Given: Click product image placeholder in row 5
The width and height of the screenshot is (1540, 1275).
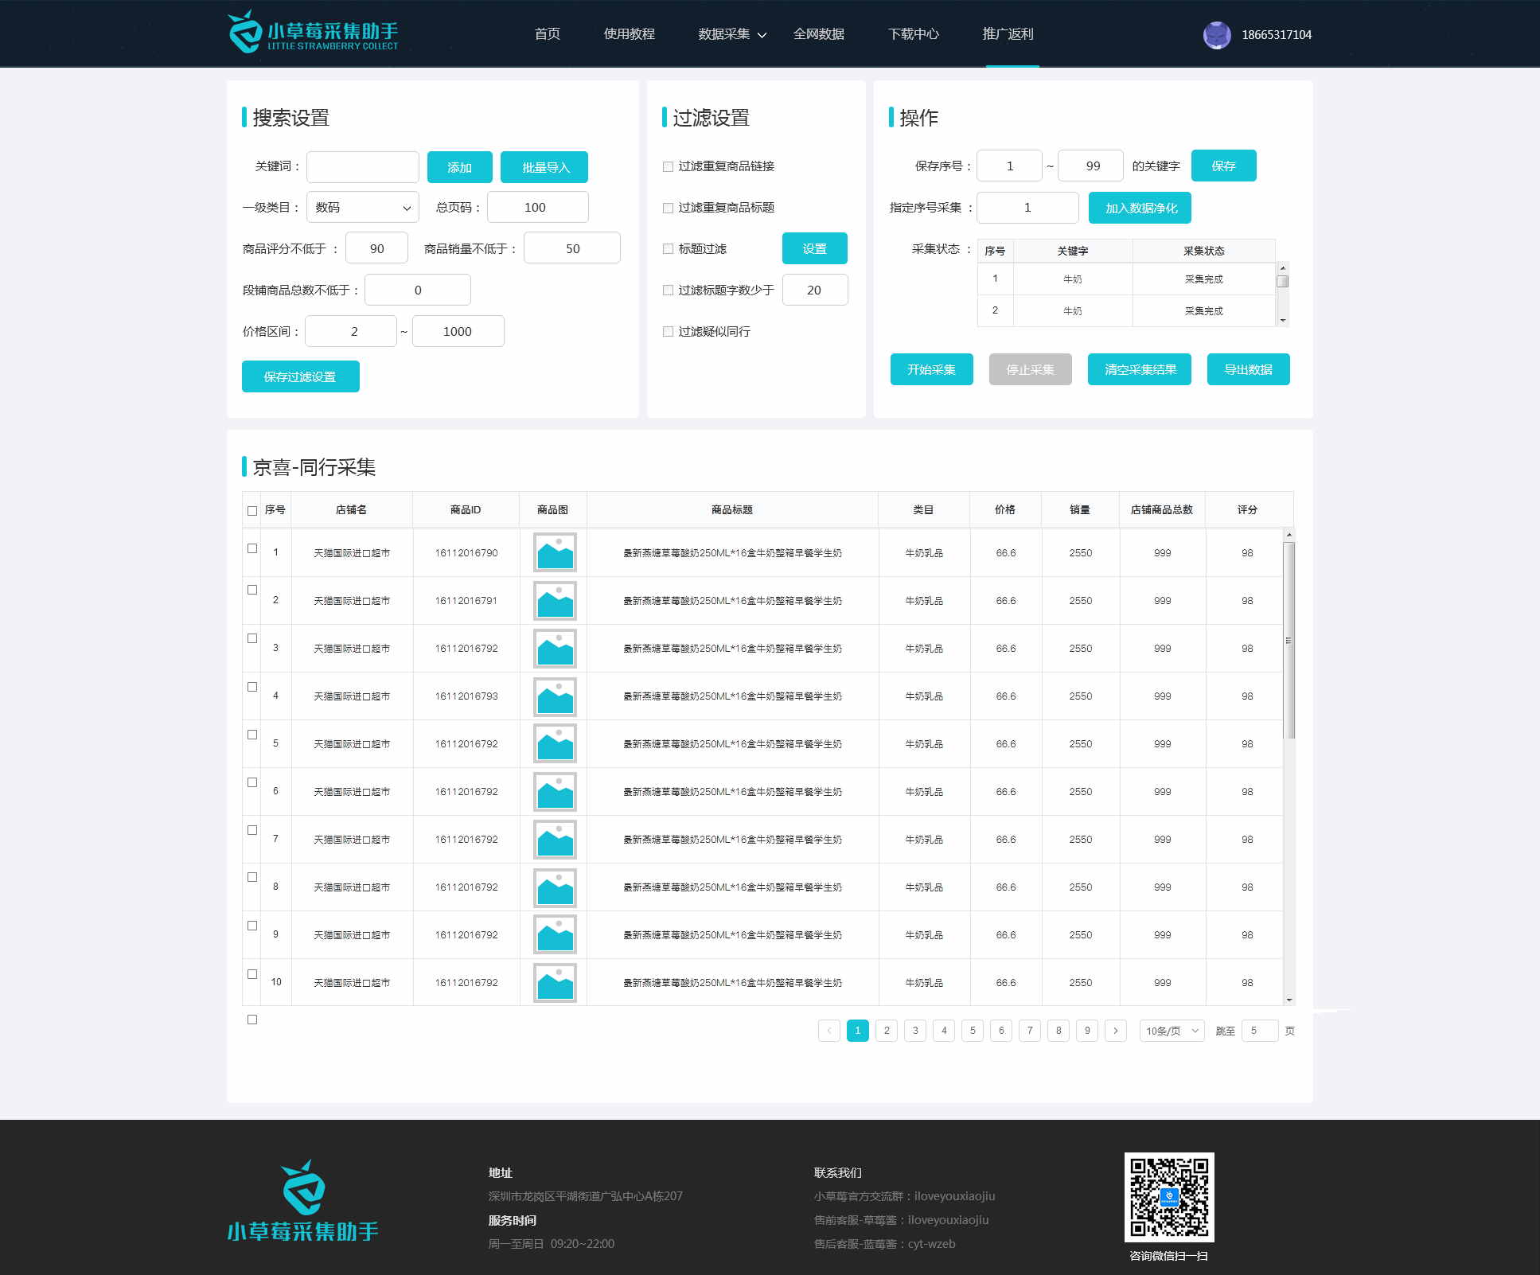Looking at the screenshot, I should coord(555,743).
